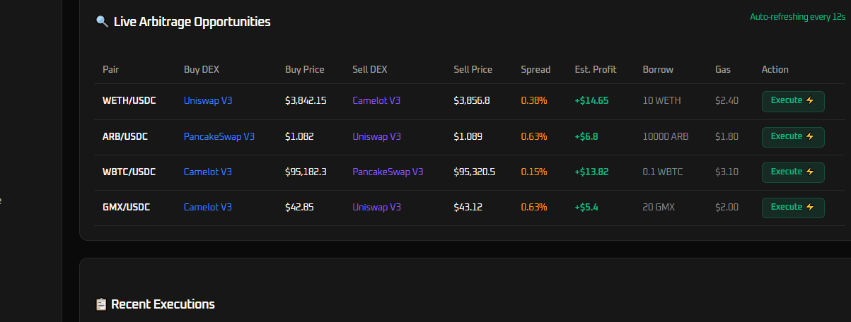Image resolution: width=851 pixels, height=322 pixels.
Task: Click the 0.63% spread in ARB/USDC row
Action: click(x=534, y=136)
